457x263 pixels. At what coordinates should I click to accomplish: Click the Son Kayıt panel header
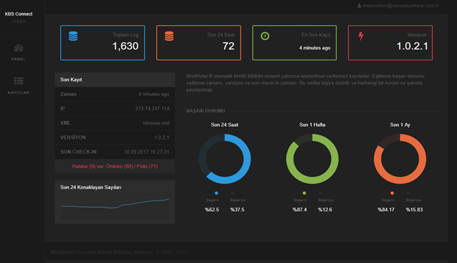[x=115, y=79]
